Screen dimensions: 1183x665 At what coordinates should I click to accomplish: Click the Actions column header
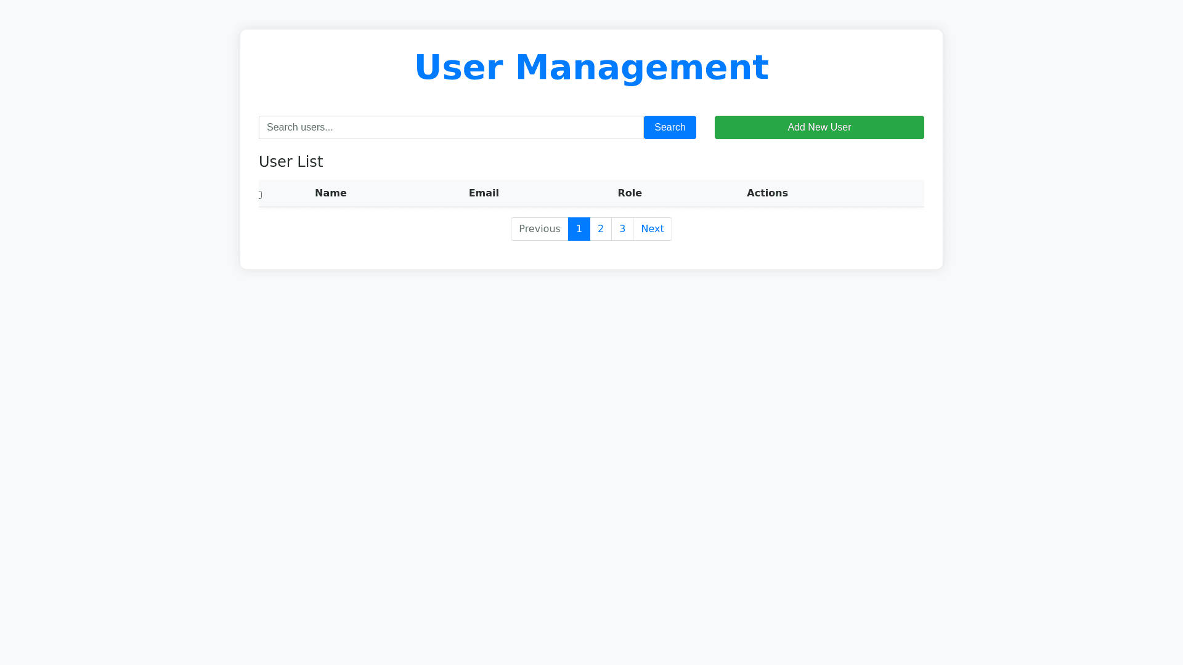[x=767, y=193]
